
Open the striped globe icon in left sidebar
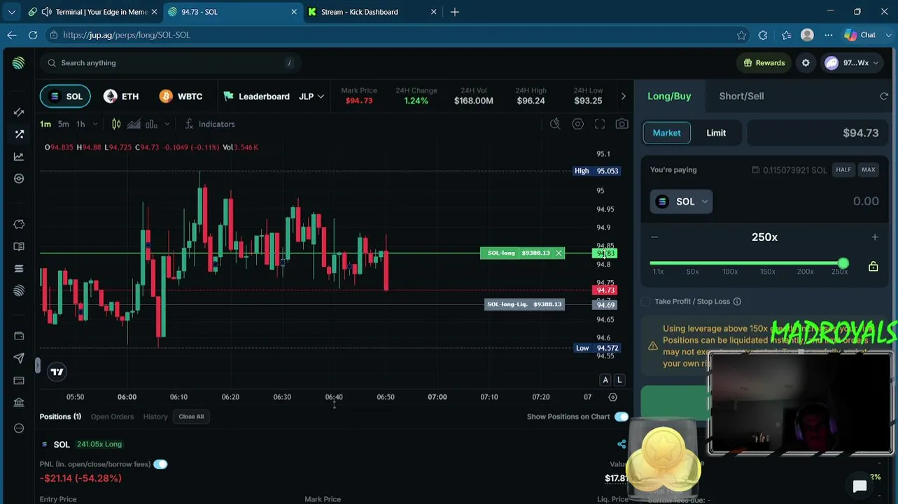pos(19,291)
